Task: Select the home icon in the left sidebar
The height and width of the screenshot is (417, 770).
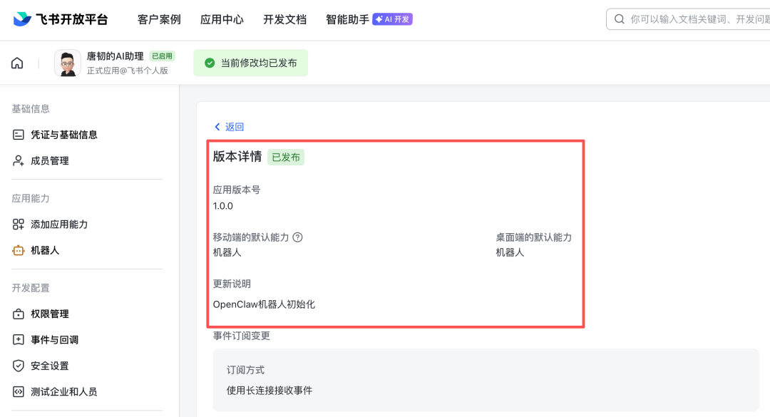Action: (16, 63)
